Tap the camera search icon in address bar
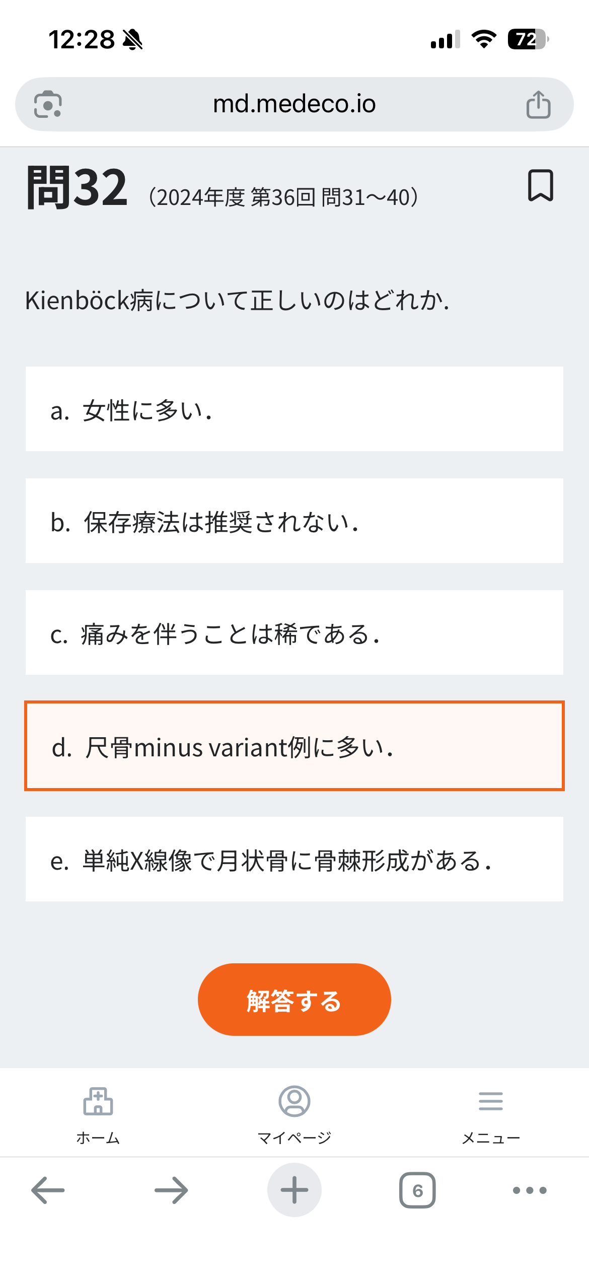This screenshot has height=1275, width=589. (48, 105)
